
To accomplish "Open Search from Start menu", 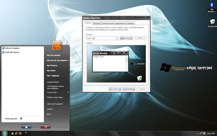I will pos(50,109).
